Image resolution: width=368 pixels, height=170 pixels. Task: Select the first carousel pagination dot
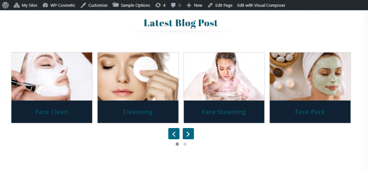tap(177, 144)
